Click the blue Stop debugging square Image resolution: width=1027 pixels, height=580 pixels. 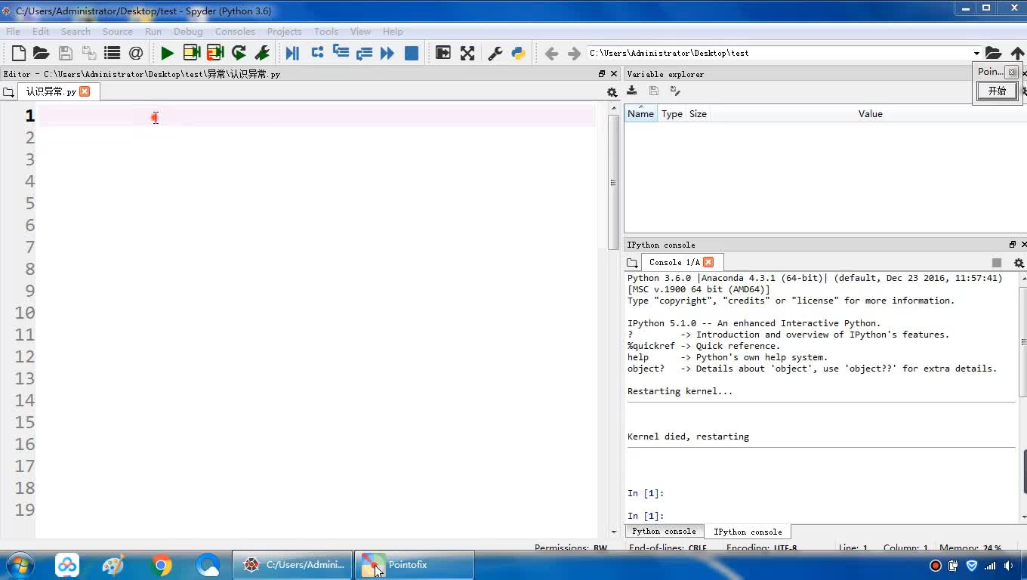(412, 53)
